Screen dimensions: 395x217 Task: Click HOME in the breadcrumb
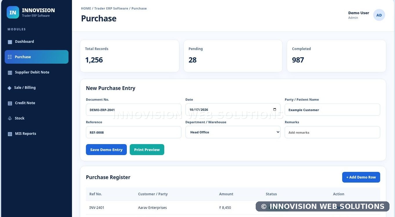point(86,8)
